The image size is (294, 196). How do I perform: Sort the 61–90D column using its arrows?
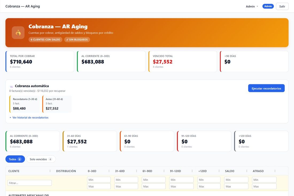[x=164, y=171]
